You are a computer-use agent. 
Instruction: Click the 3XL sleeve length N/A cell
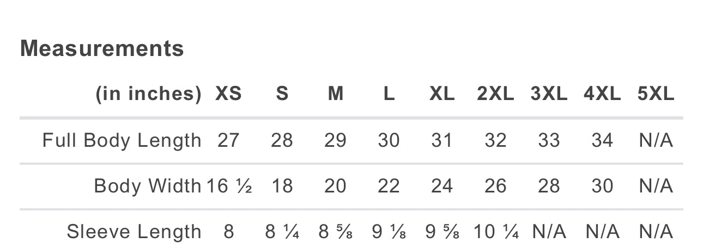click(x=549, y=232)
